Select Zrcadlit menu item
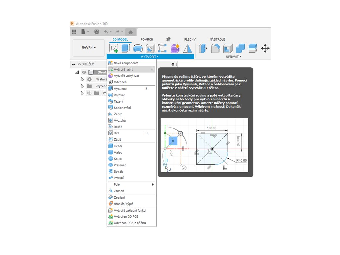340x255 pixels. coord(131,191)
